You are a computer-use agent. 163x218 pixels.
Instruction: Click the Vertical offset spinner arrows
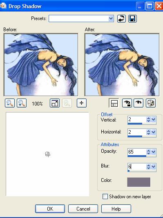(x=148, y=119)
